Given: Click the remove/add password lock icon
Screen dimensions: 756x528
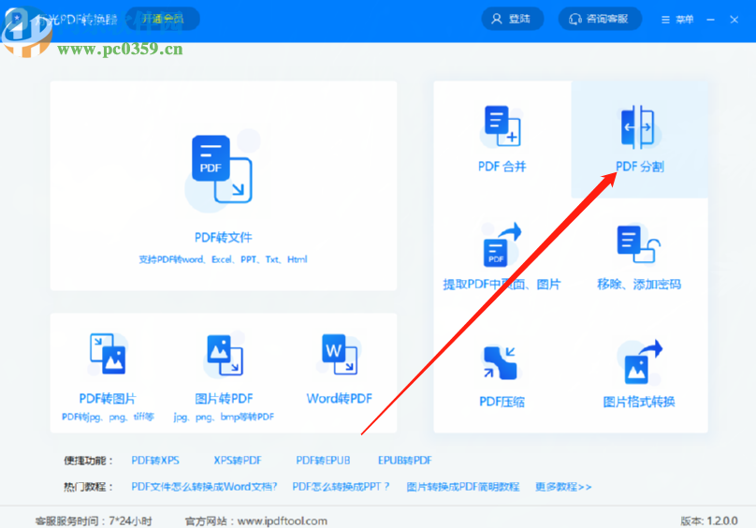Looking at the screenshot, I should 638,244.
